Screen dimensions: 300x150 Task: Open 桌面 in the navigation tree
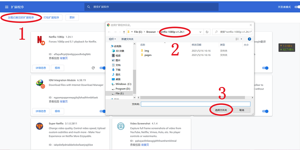116,79
